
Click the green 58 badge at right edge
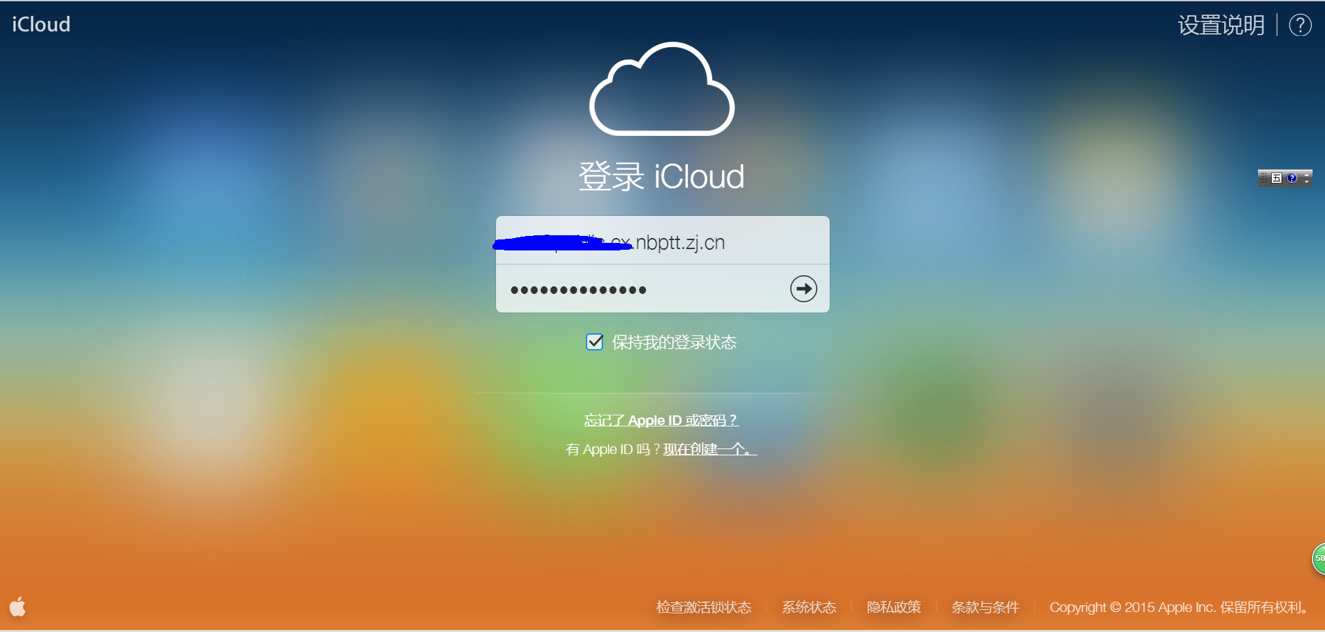coord(1318,558)
